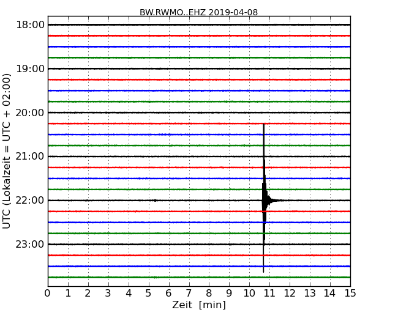Click the x-axis tick label 5
Viewport: 398px width, 318px height.
coord(148,294)
